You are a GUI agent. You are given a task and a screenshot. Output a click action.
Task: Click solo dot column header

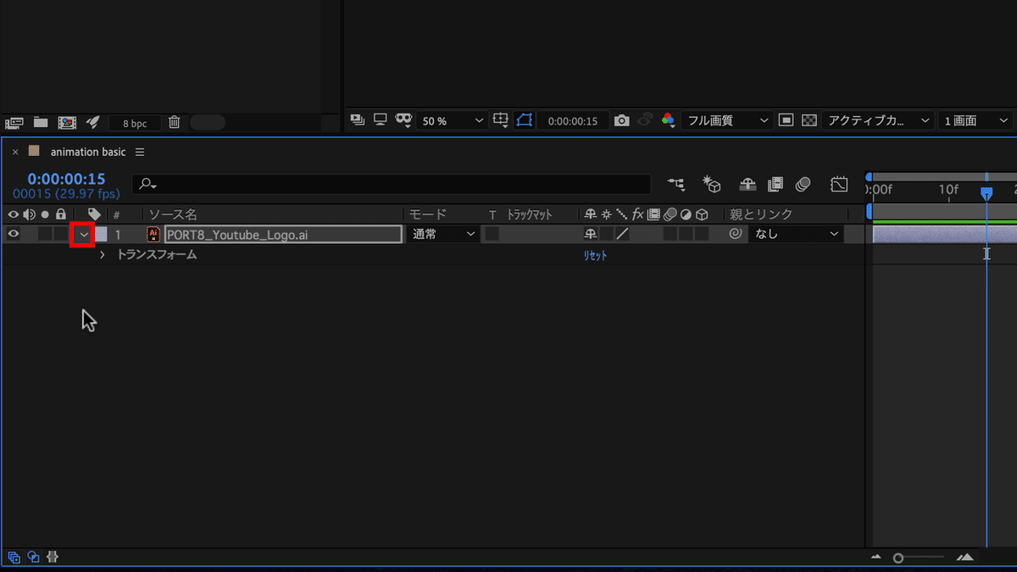(46, 214)
